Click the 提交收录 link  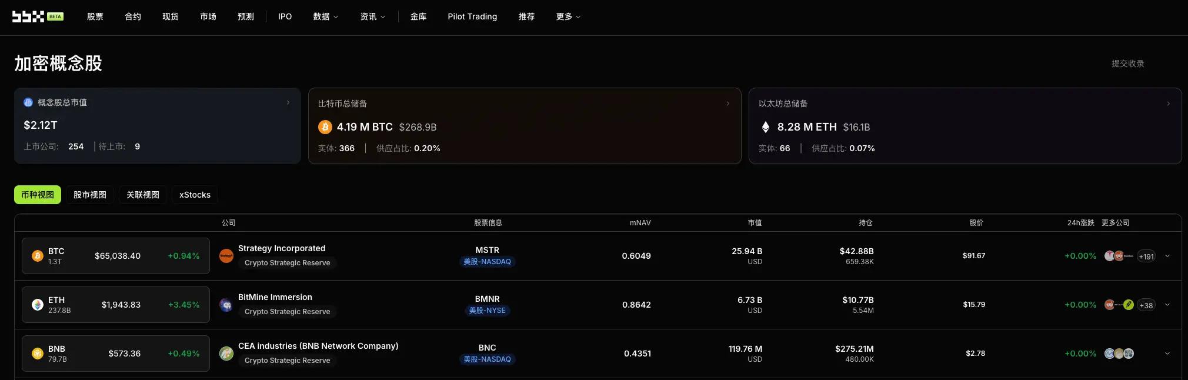point(1127,64)
